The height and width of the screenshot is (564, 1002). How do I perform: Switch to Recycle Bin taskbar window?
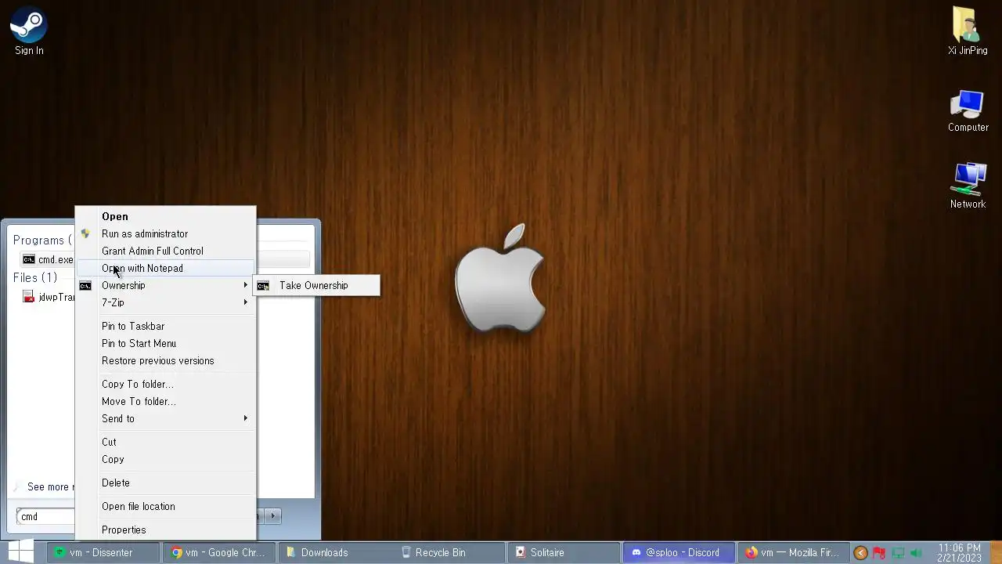click(449, 552)
